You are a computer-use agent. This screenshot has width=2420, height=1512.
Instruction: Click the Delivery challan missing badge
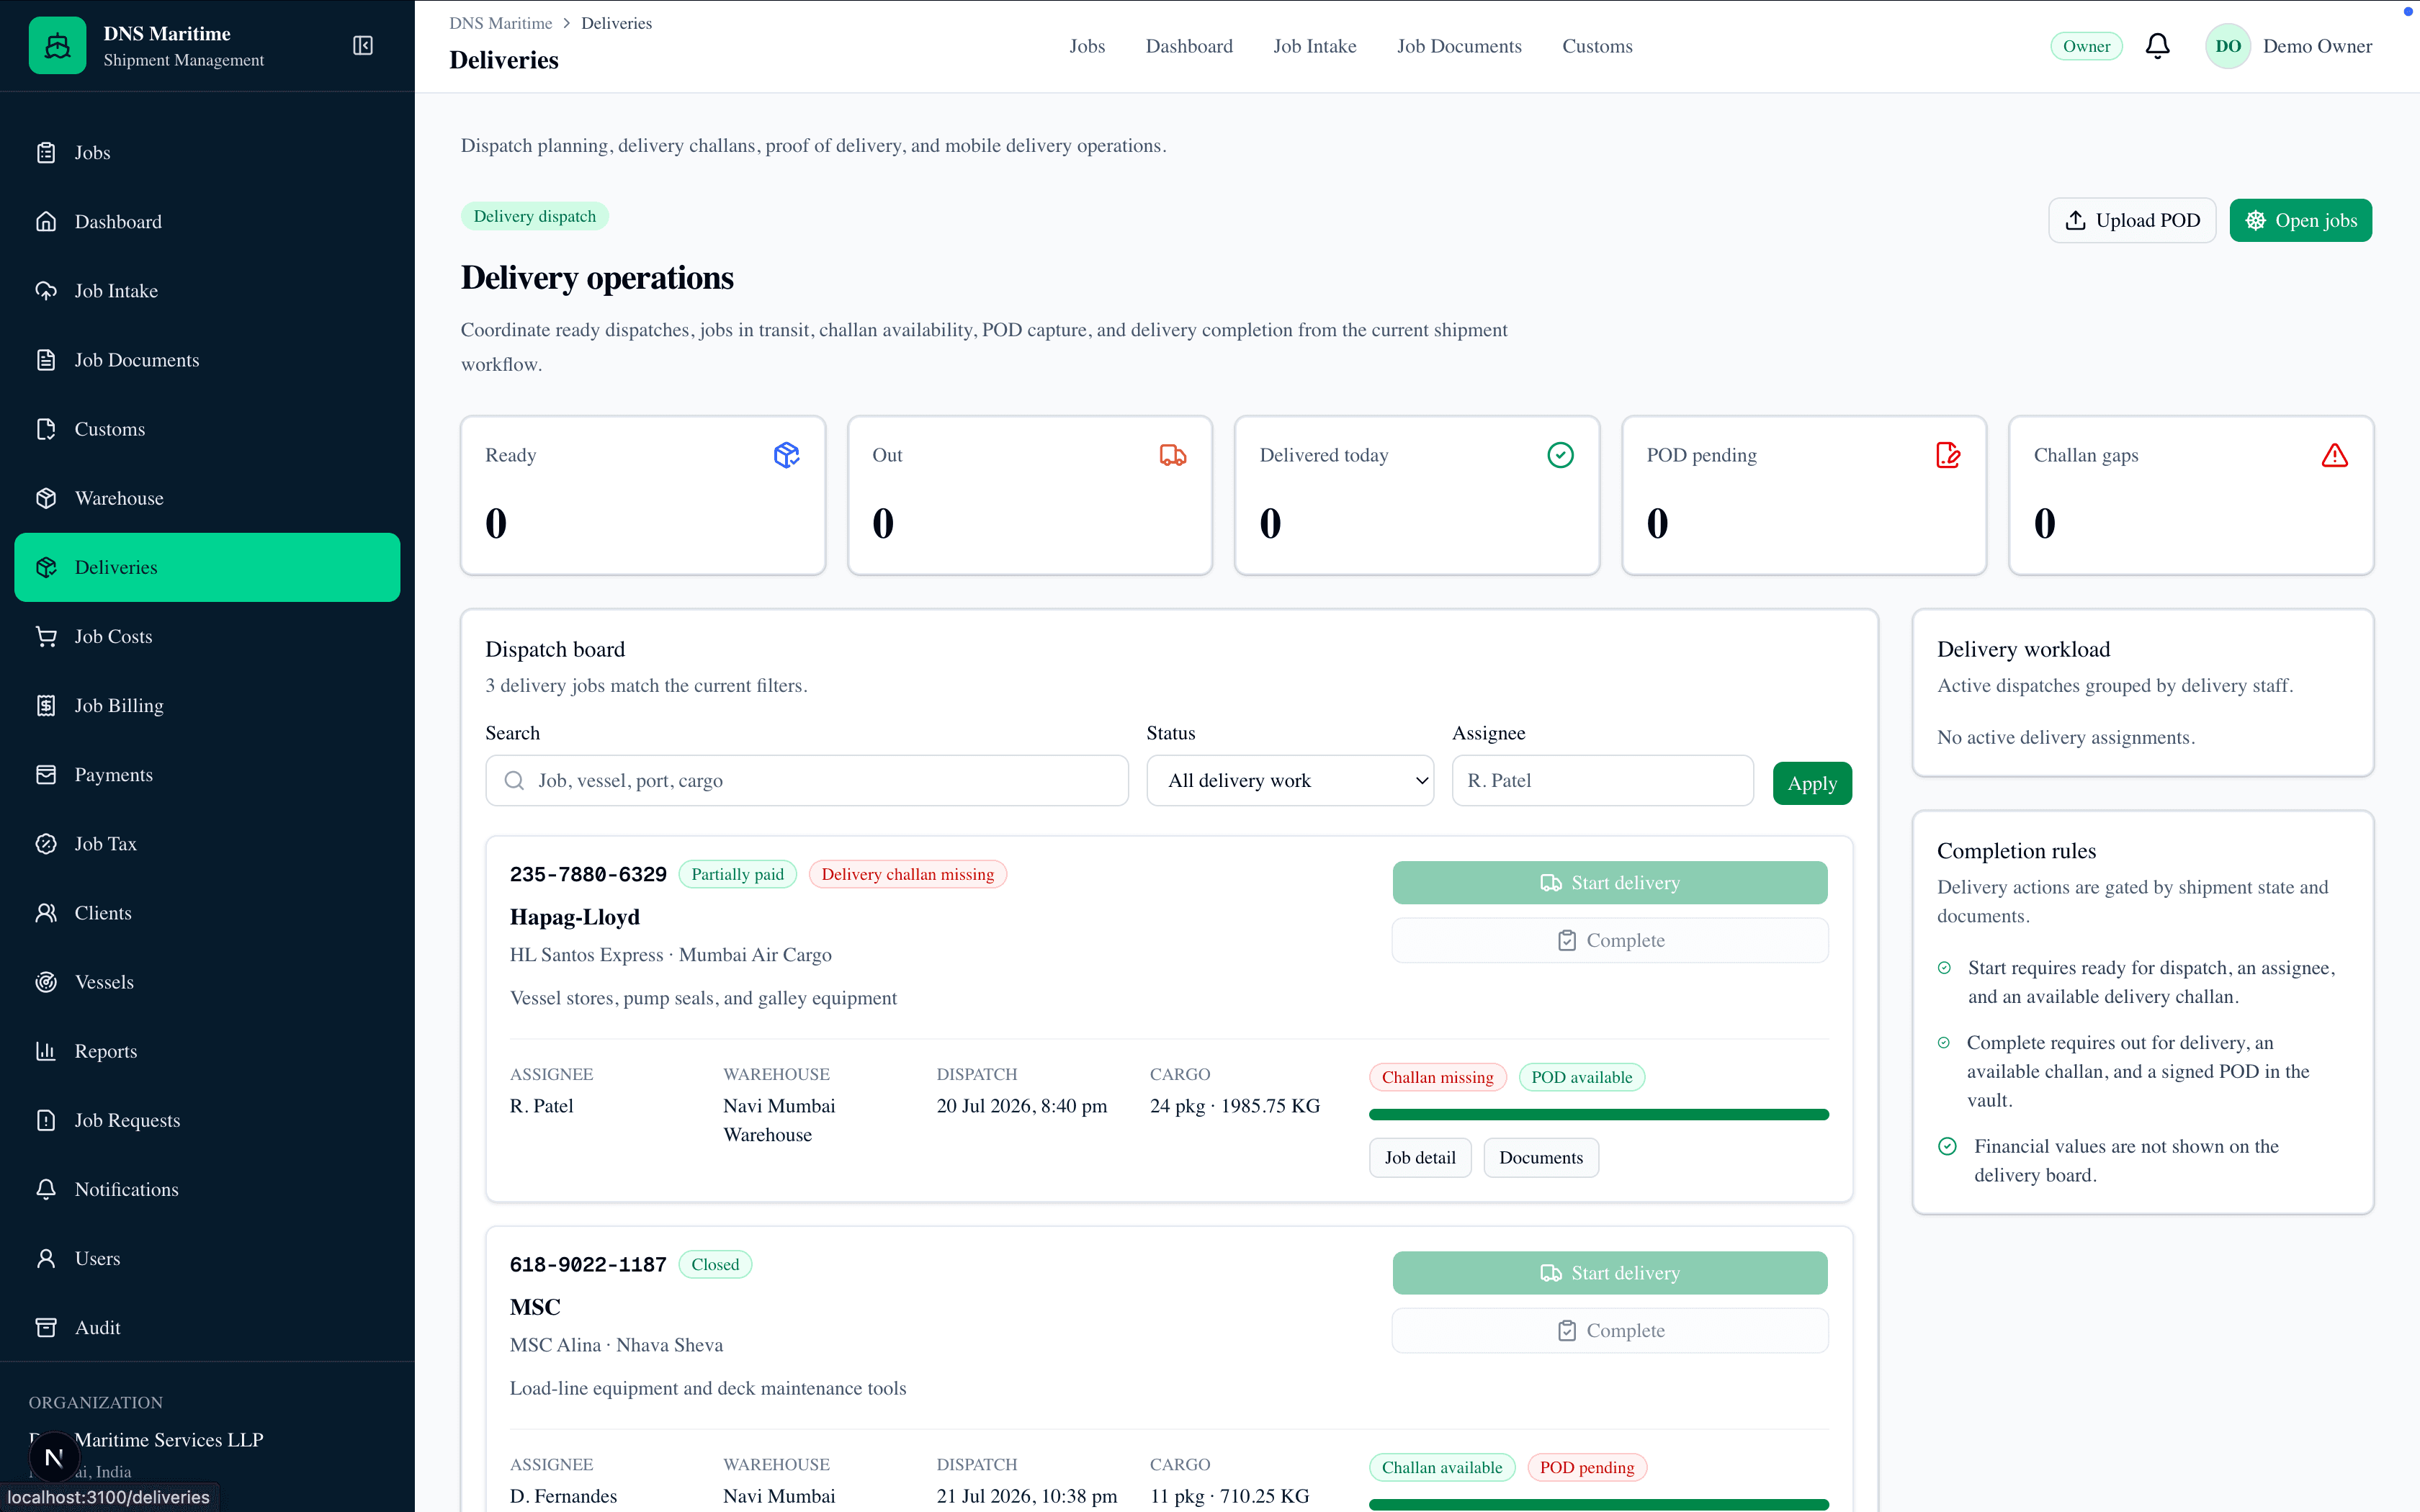907,875
